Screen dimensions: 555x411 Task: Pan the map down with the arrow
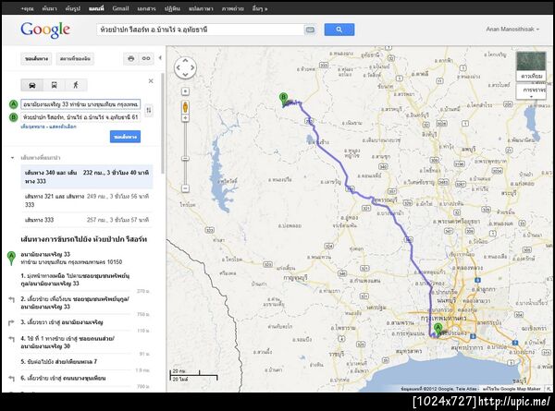[x=185, y=75]
